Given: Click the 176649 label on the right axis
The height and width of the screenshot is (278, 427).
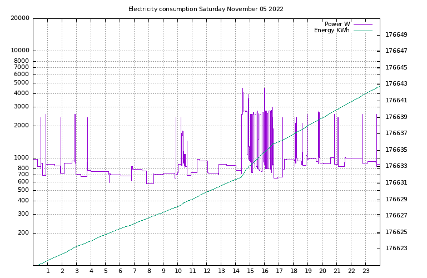Looking at the screenshot, I should tap(396, 34).
